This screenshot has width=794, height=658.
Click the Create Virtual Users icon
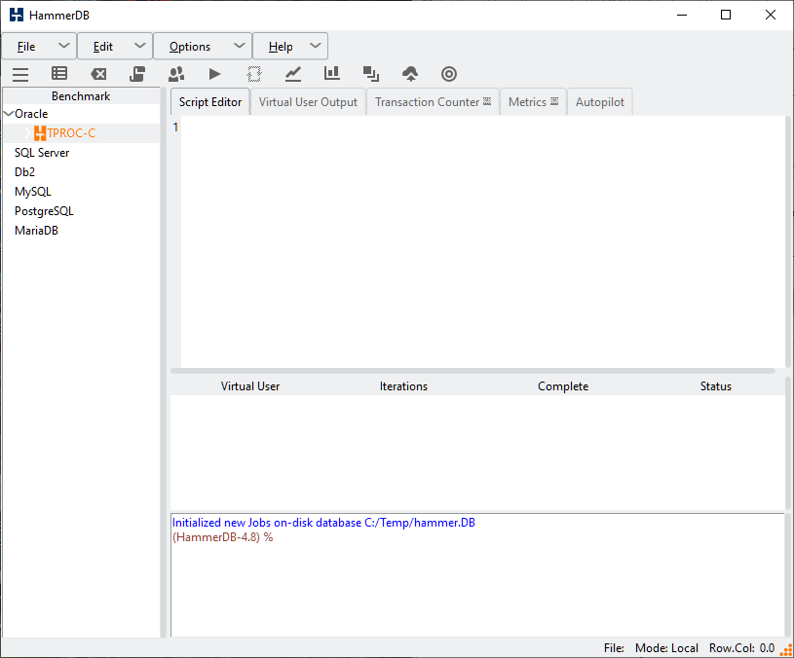pyautogui.click(x=176, y=74)
